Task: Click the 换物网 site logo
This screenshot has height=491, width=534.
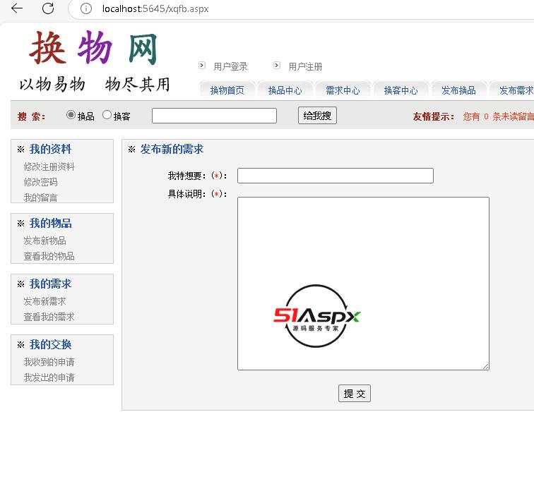Action: point(93,47)
